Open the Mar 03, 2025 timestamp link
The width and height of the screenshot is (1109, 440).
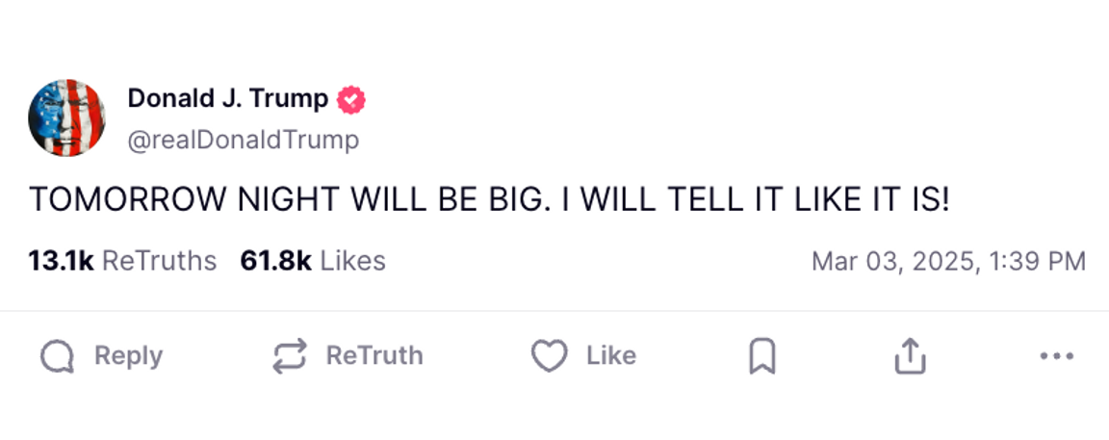tap(948, 261)
